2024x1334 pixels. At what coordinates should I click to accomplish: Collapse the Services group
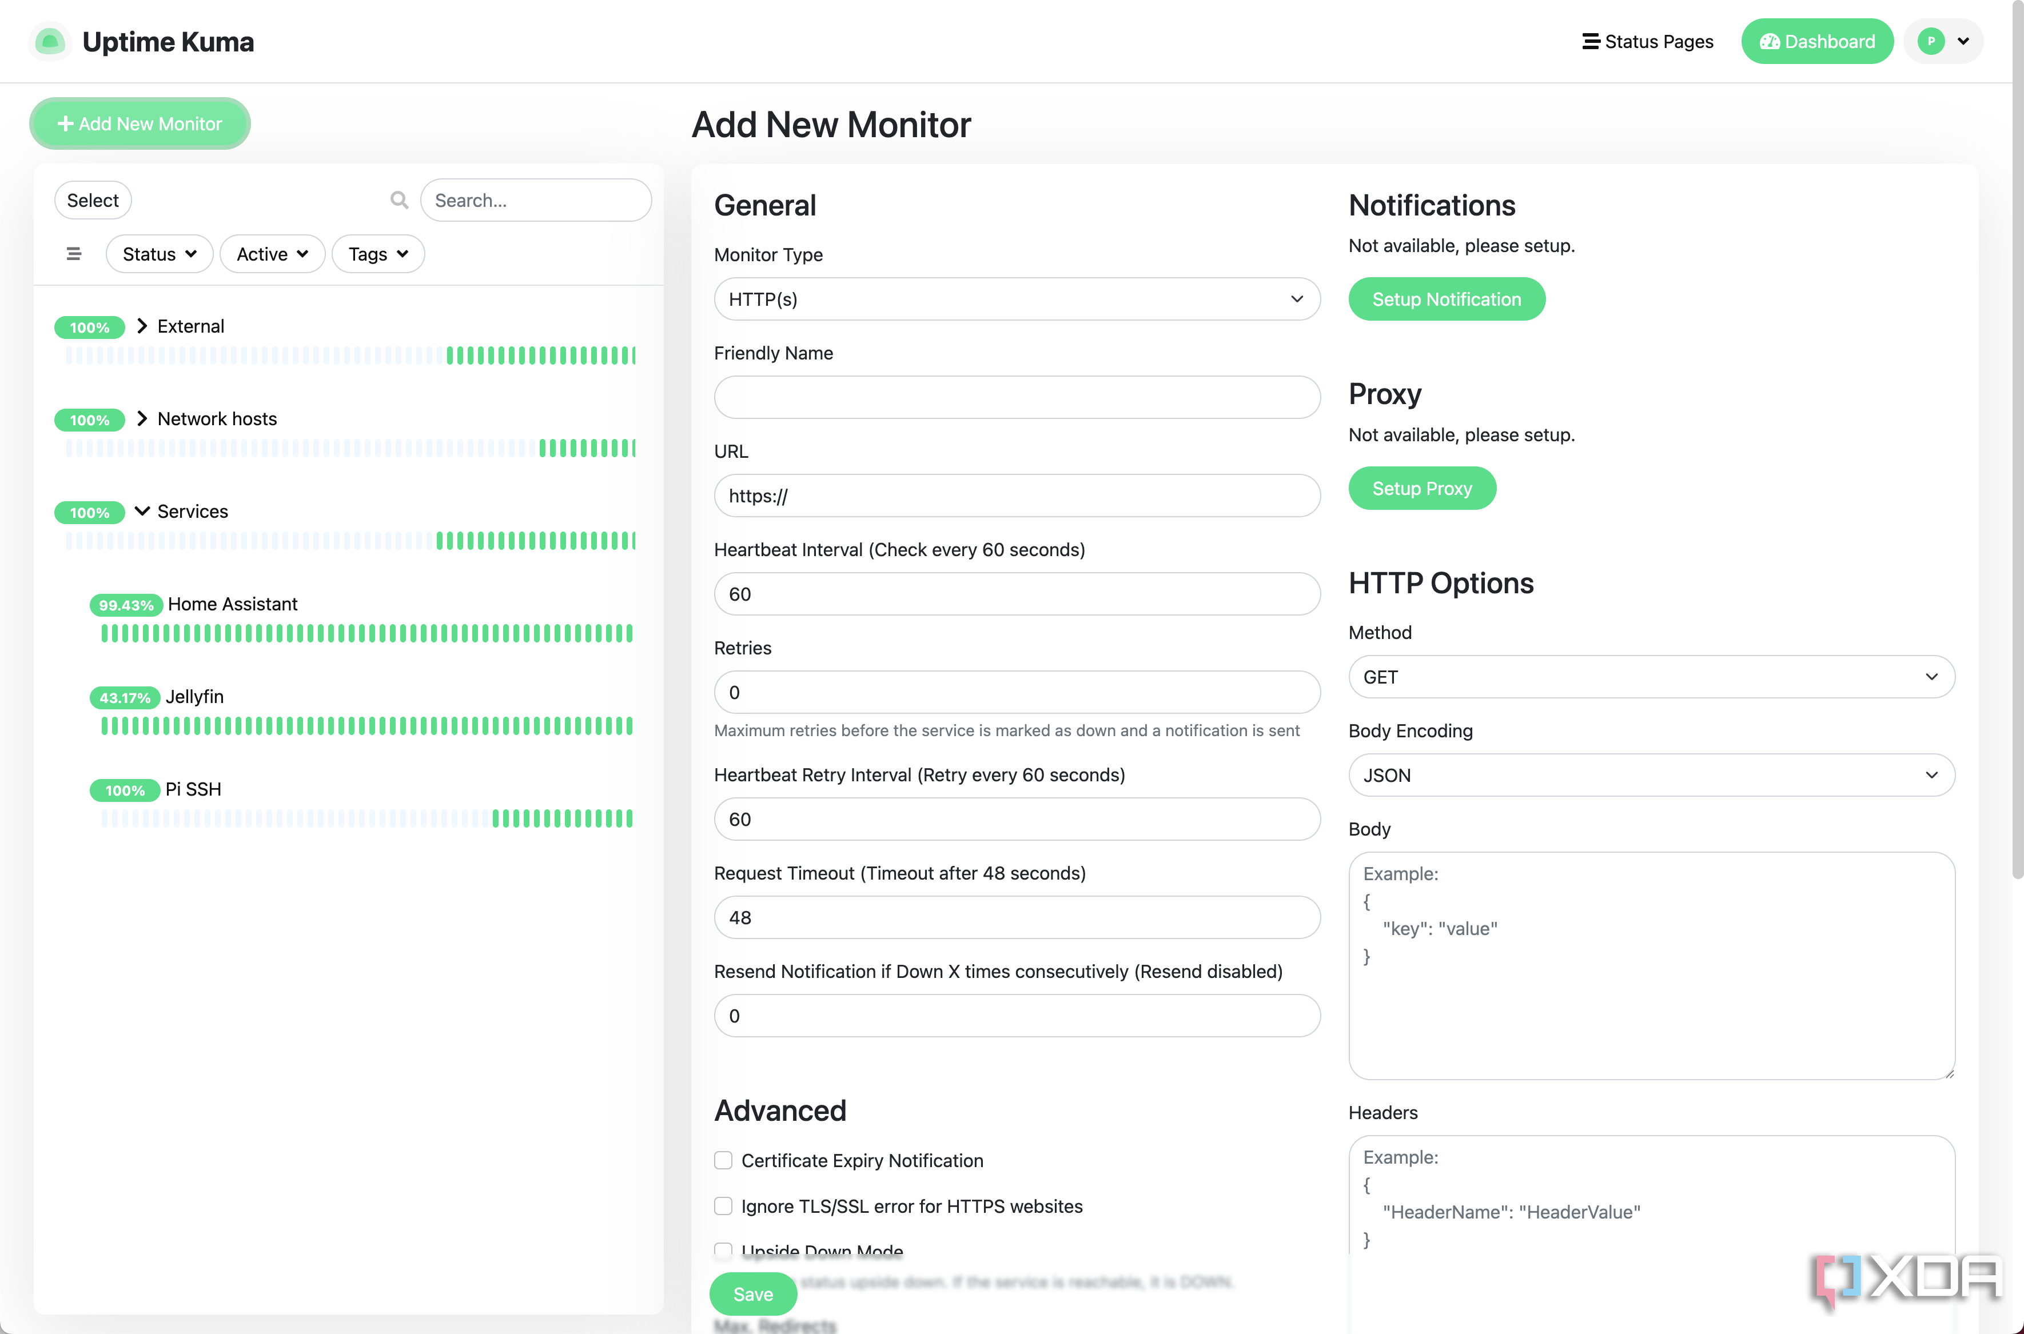coord(142,510)
